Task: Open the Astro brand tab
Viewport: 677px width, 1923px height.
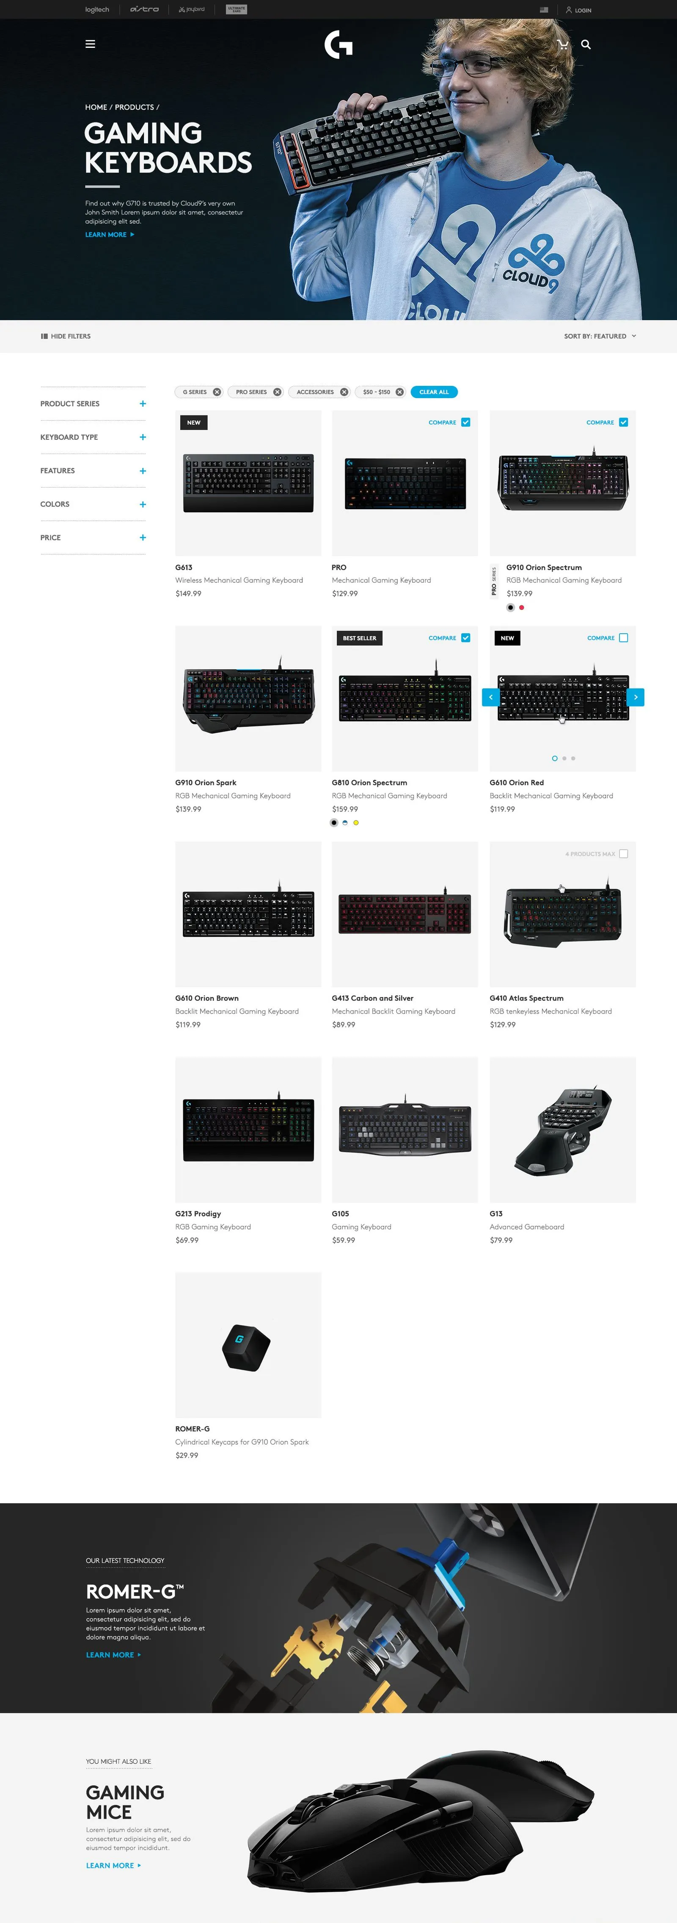Action: [145, 10]
